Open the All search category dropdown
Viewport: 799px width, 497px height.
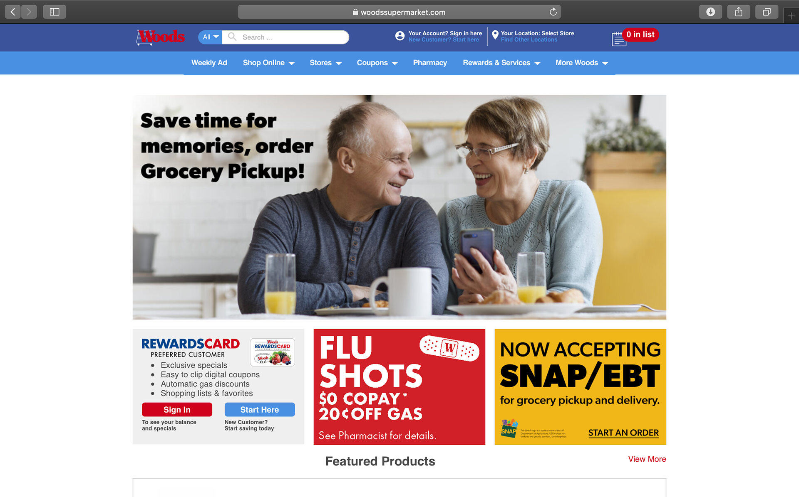[211, 37]
